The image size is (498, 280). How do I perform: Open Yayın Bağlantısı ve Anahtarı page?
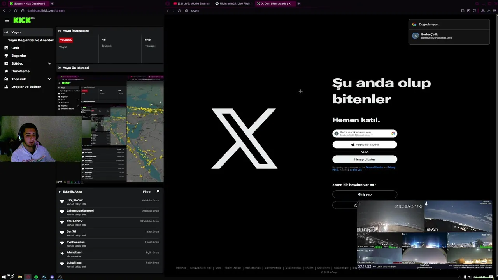point(31,40)
